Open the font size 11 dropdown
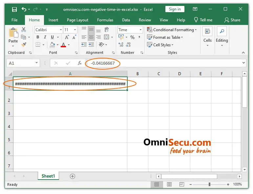 tap(75, 30)
